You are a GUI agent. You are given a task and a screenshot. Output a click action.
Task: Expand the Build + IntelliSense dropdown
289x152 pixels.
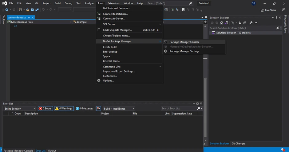click(119, 108)
